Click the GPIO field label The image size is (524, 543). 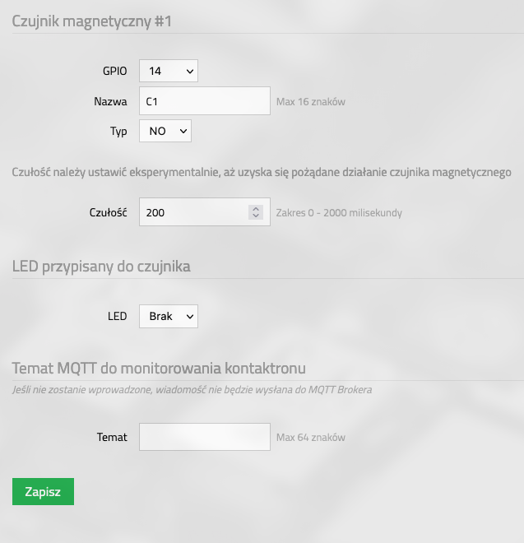pos(114,71)
